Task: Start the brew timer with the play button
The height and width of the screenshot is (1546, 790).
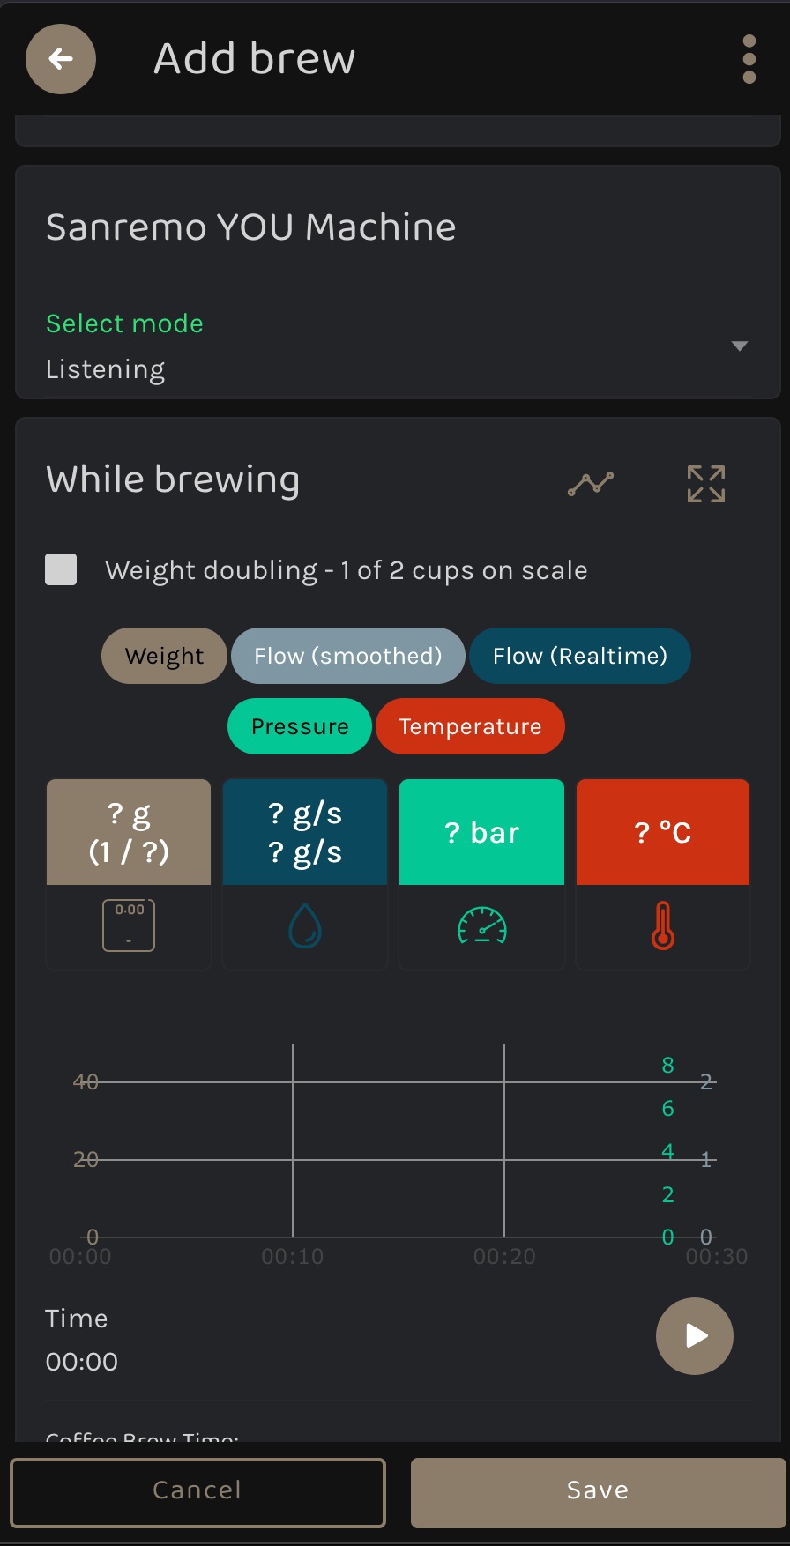Action: 694,1335
